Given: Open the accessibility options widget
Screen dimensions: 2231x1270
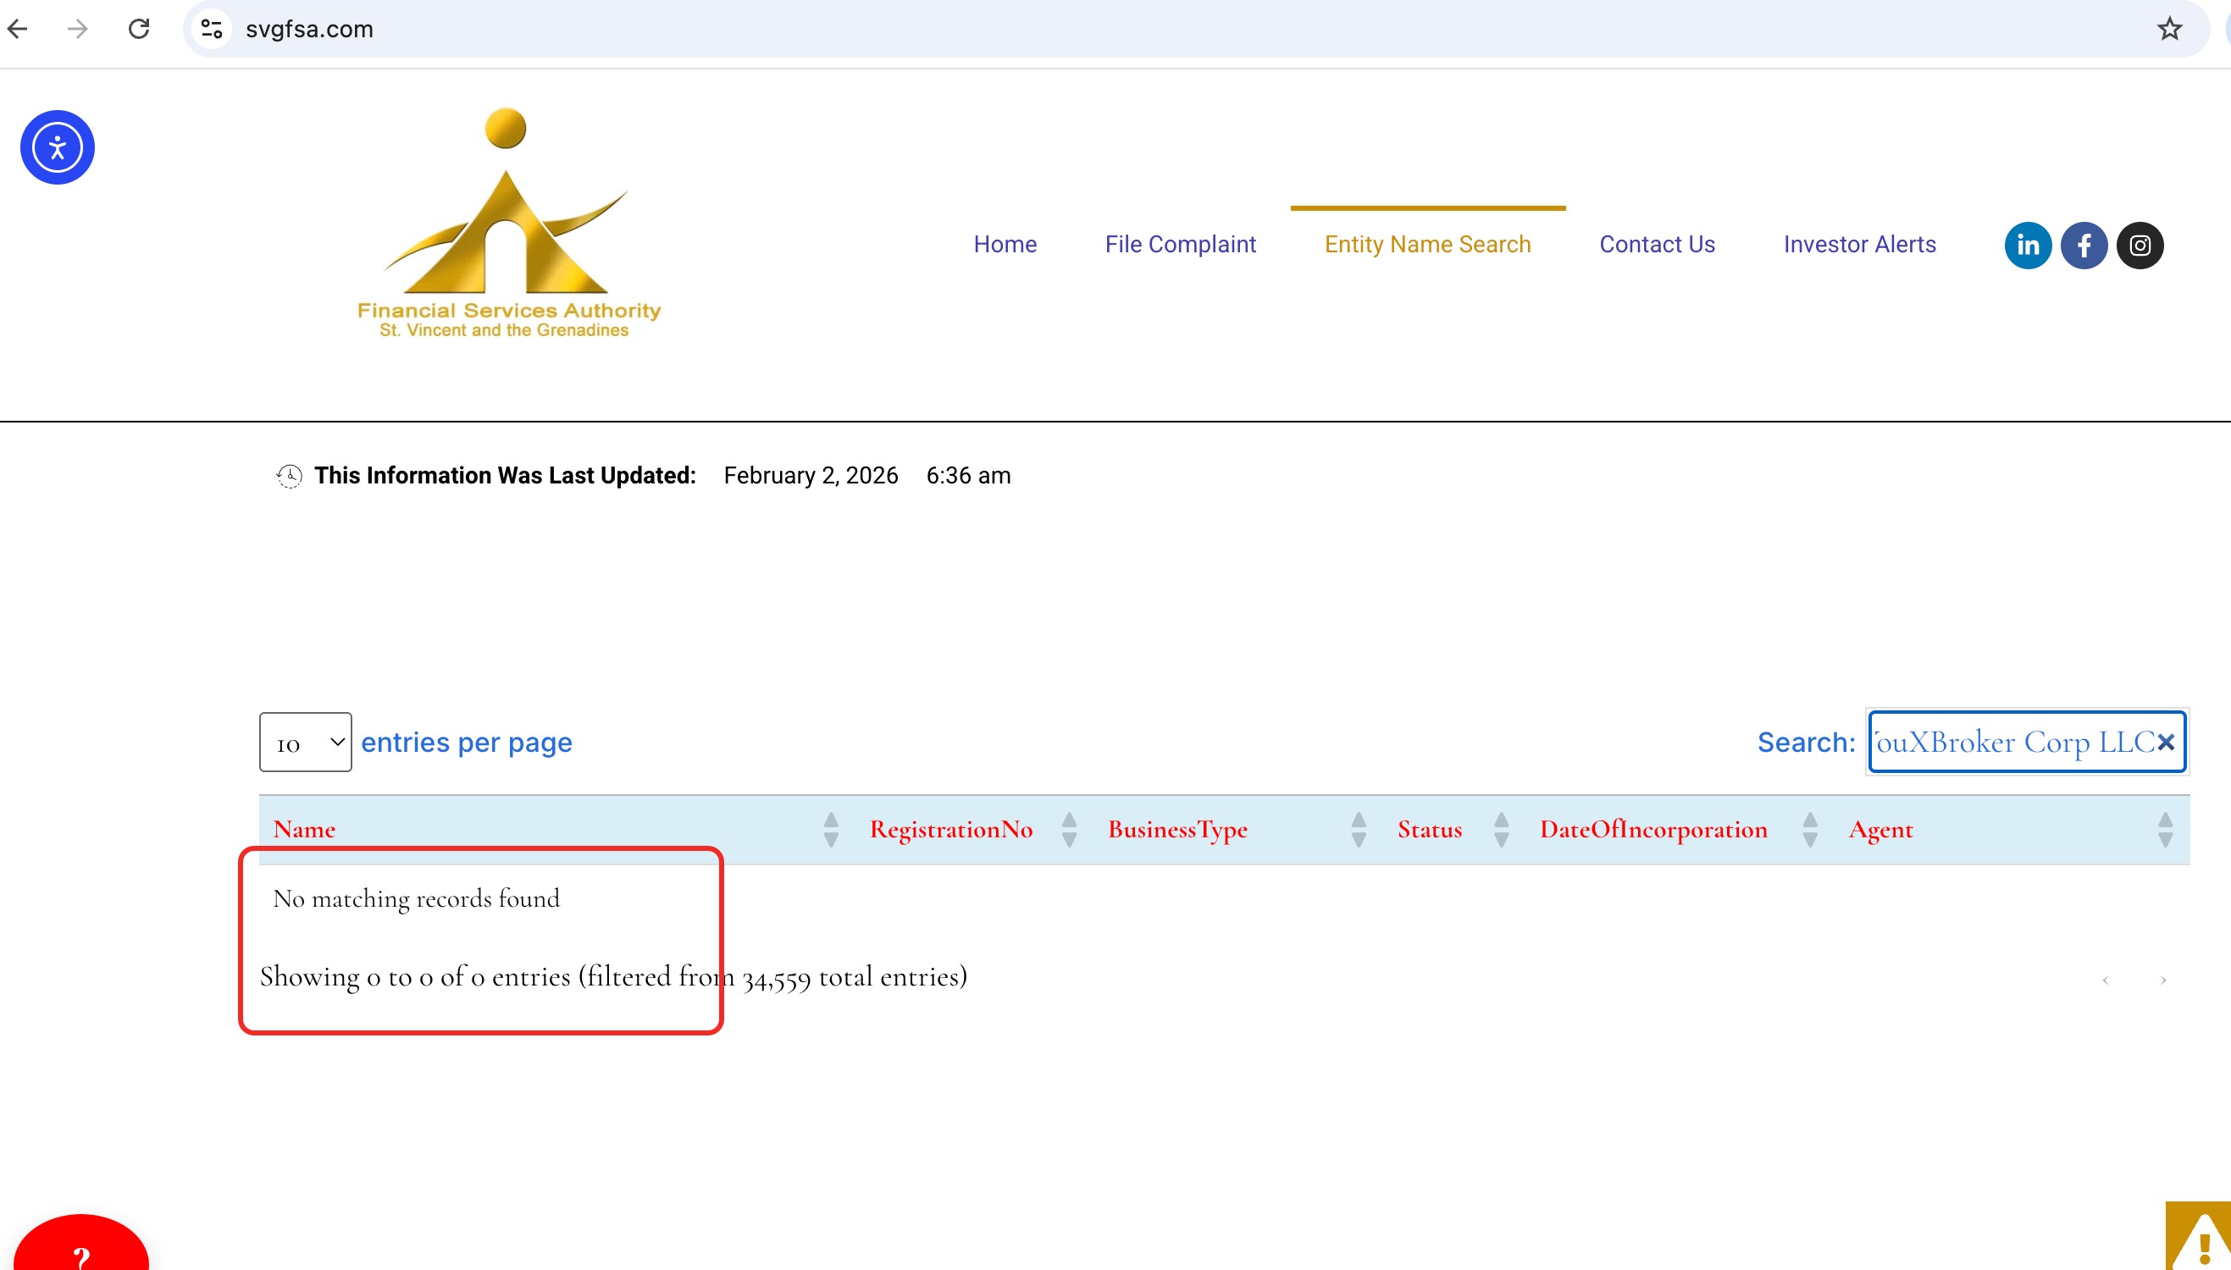Looking at the screenshot, I should coord(58,147).
